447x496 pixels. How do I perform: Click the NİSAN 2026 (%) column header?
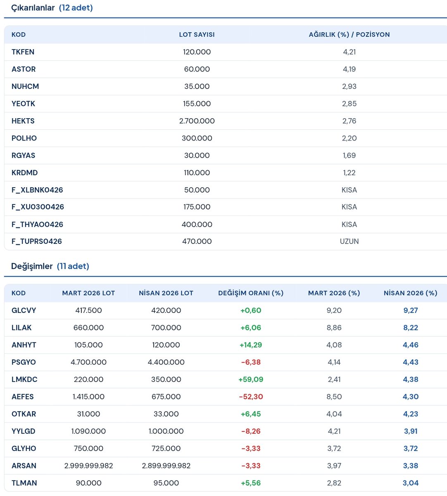[410, 293]
